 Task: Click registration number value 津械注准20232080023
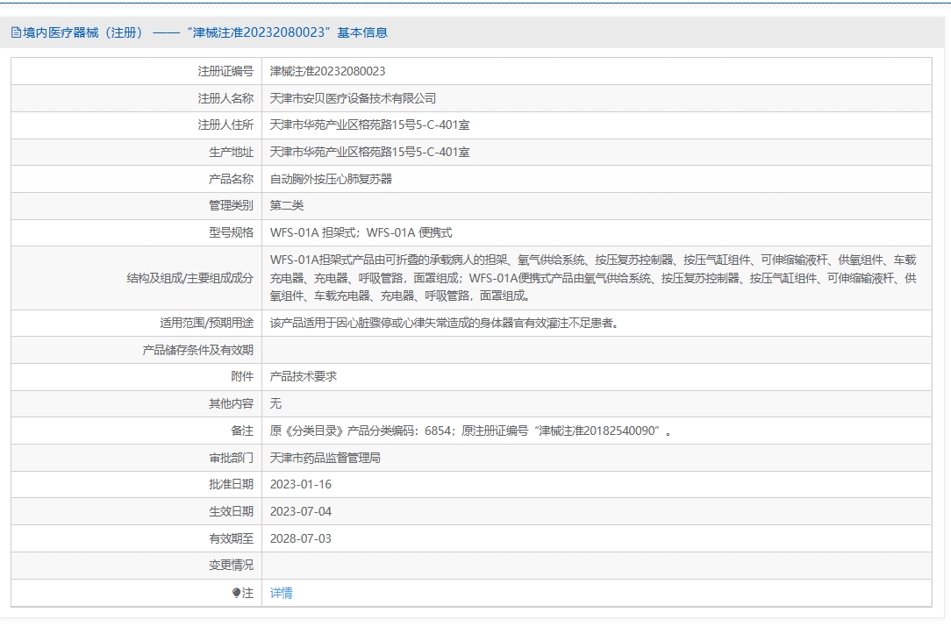click(x=327, y=72)
